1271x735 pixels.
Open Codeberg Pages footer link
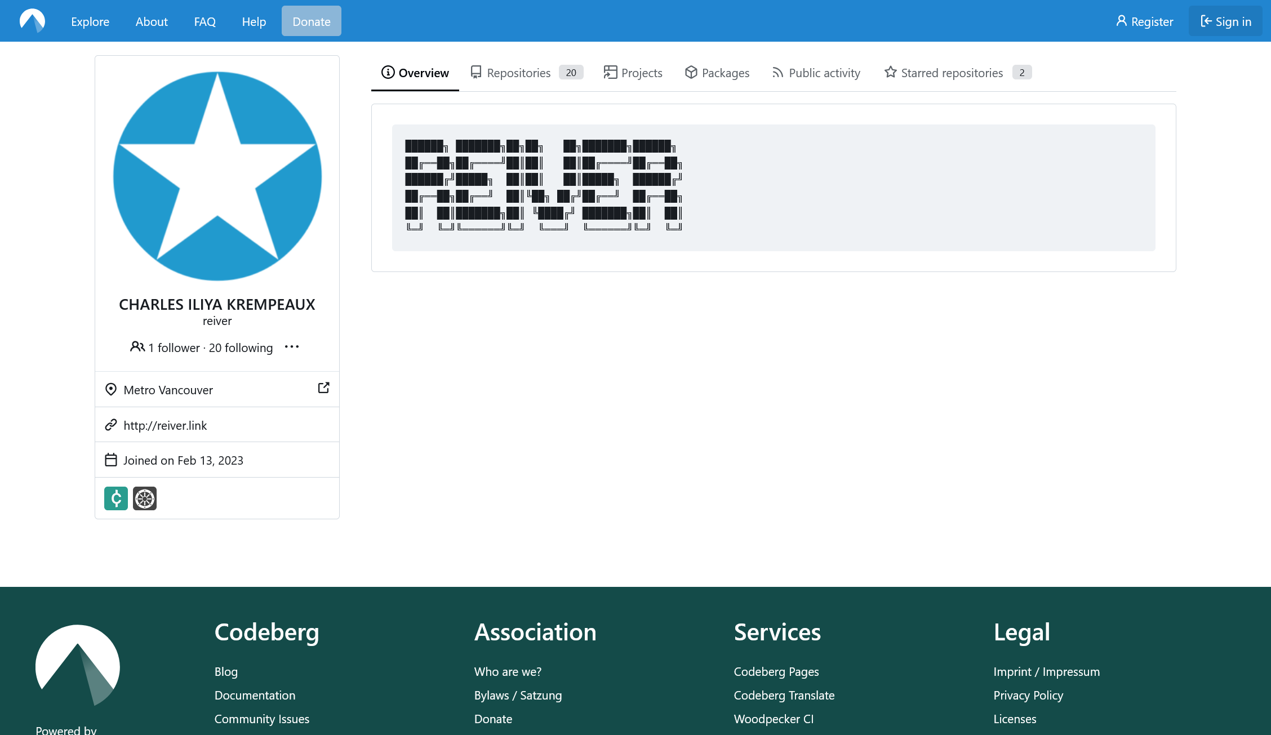[776, 671]
